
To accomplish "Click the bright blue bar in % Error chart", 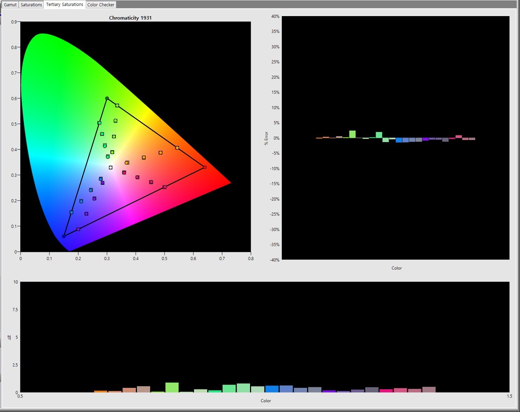I will (x=399, y=140).
